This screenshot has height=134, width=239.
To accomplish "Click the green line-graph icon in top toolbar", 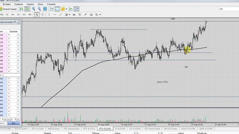I will (x=71, y=9).
